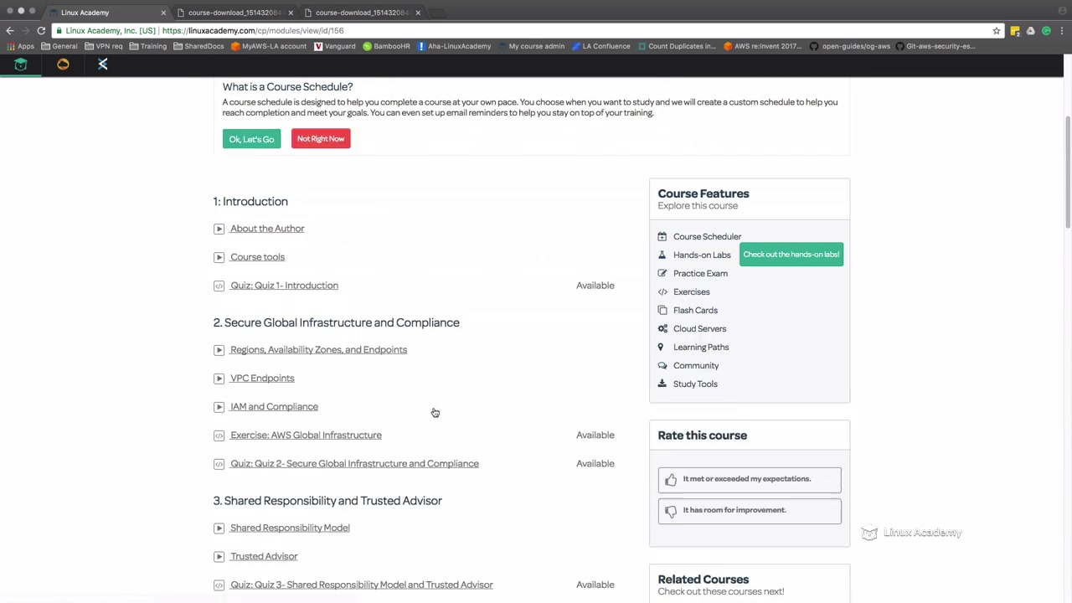Open the AWS re:Invent 2017 bookmark

point(762,46)
